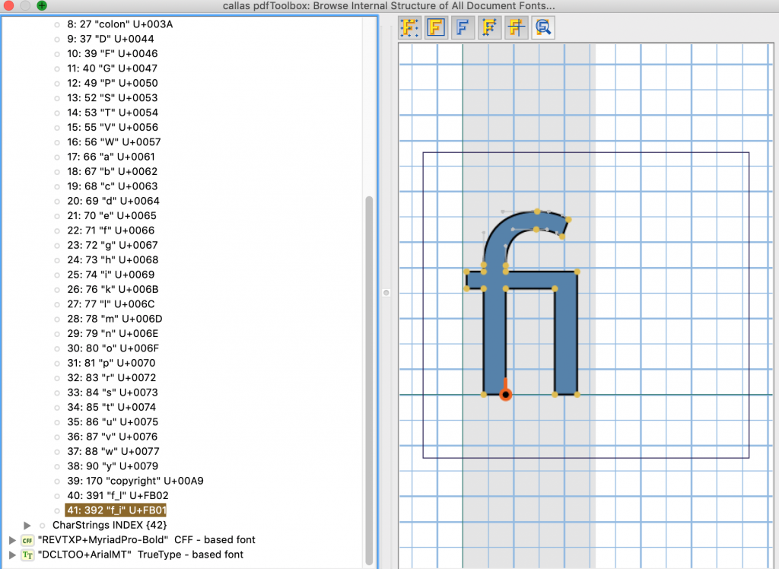Toggle the filled glyph outline icon
Viewport: 779px width, 569px height.
tap(462, 28)
